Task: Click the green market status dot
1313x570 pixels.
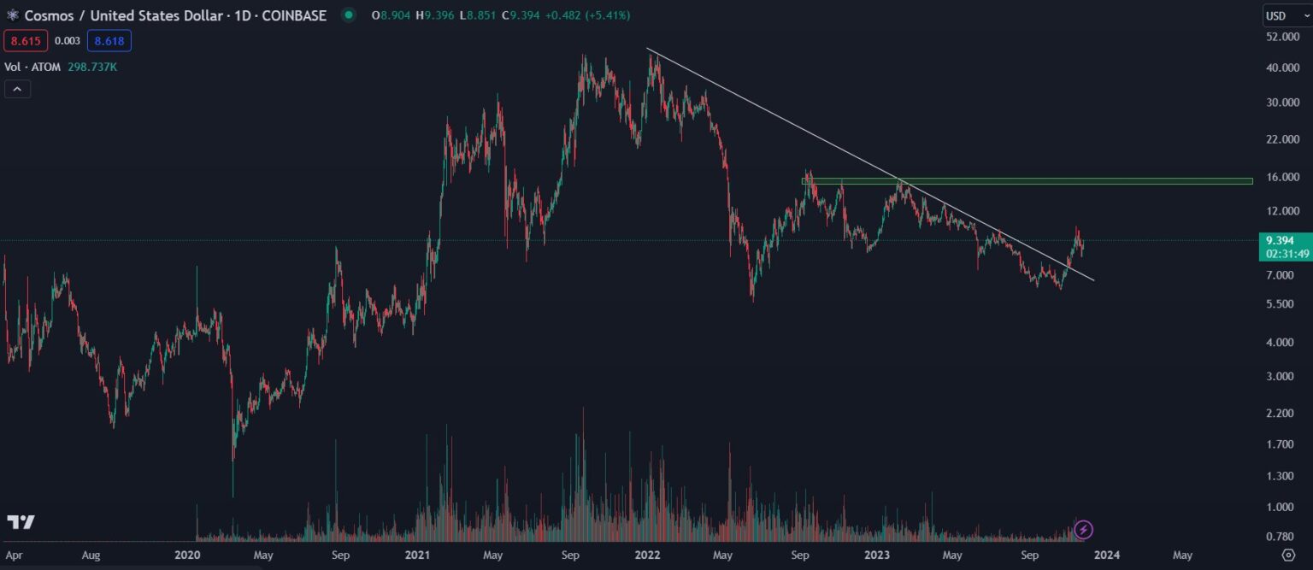Action: (348, 15)
